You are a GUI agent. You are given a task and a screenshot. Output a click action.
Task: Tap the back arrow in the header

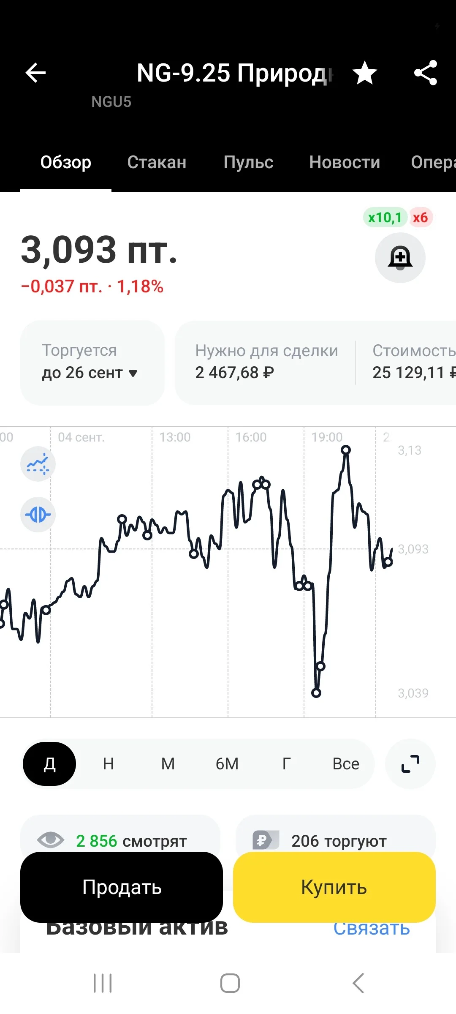pos(35,73)
